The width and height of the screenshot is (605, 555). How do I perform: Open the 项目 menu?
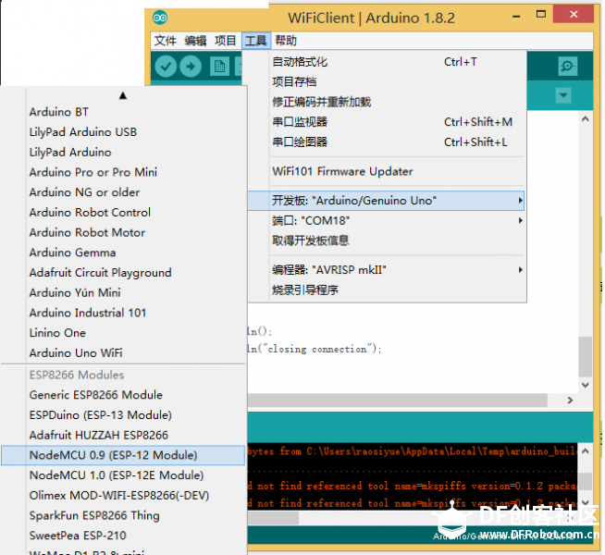coord(226,41)
